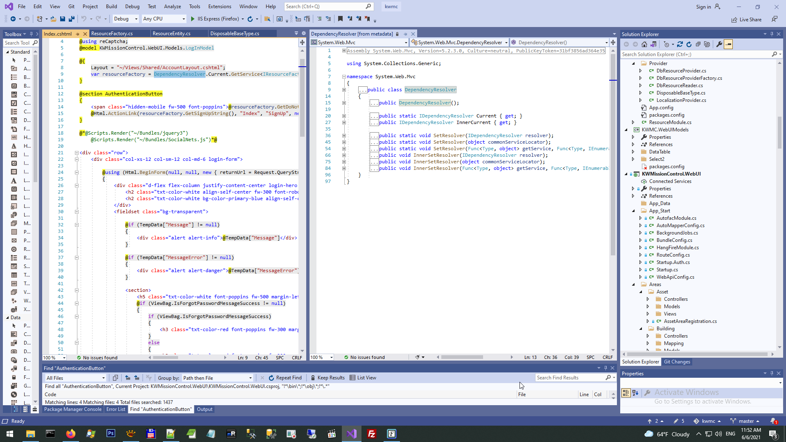Open the Error List tab

click(x=116, y=409)
